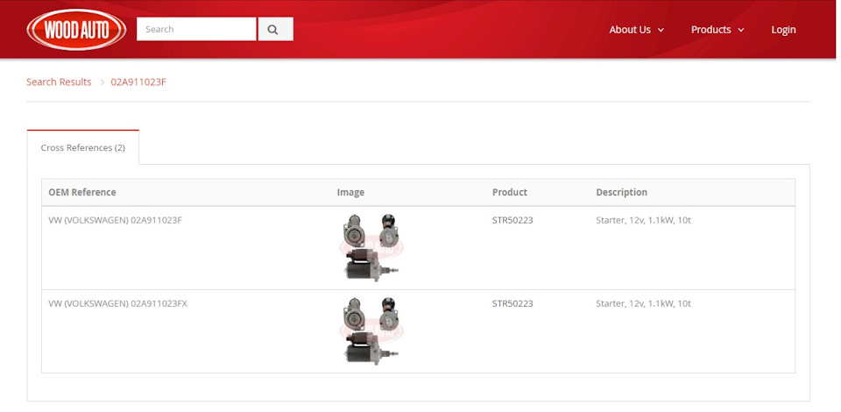The height and width of the screenshot is (412, 841).
Task: Open product STR50223 in 02A911023FX row
Action: [512, 303]
